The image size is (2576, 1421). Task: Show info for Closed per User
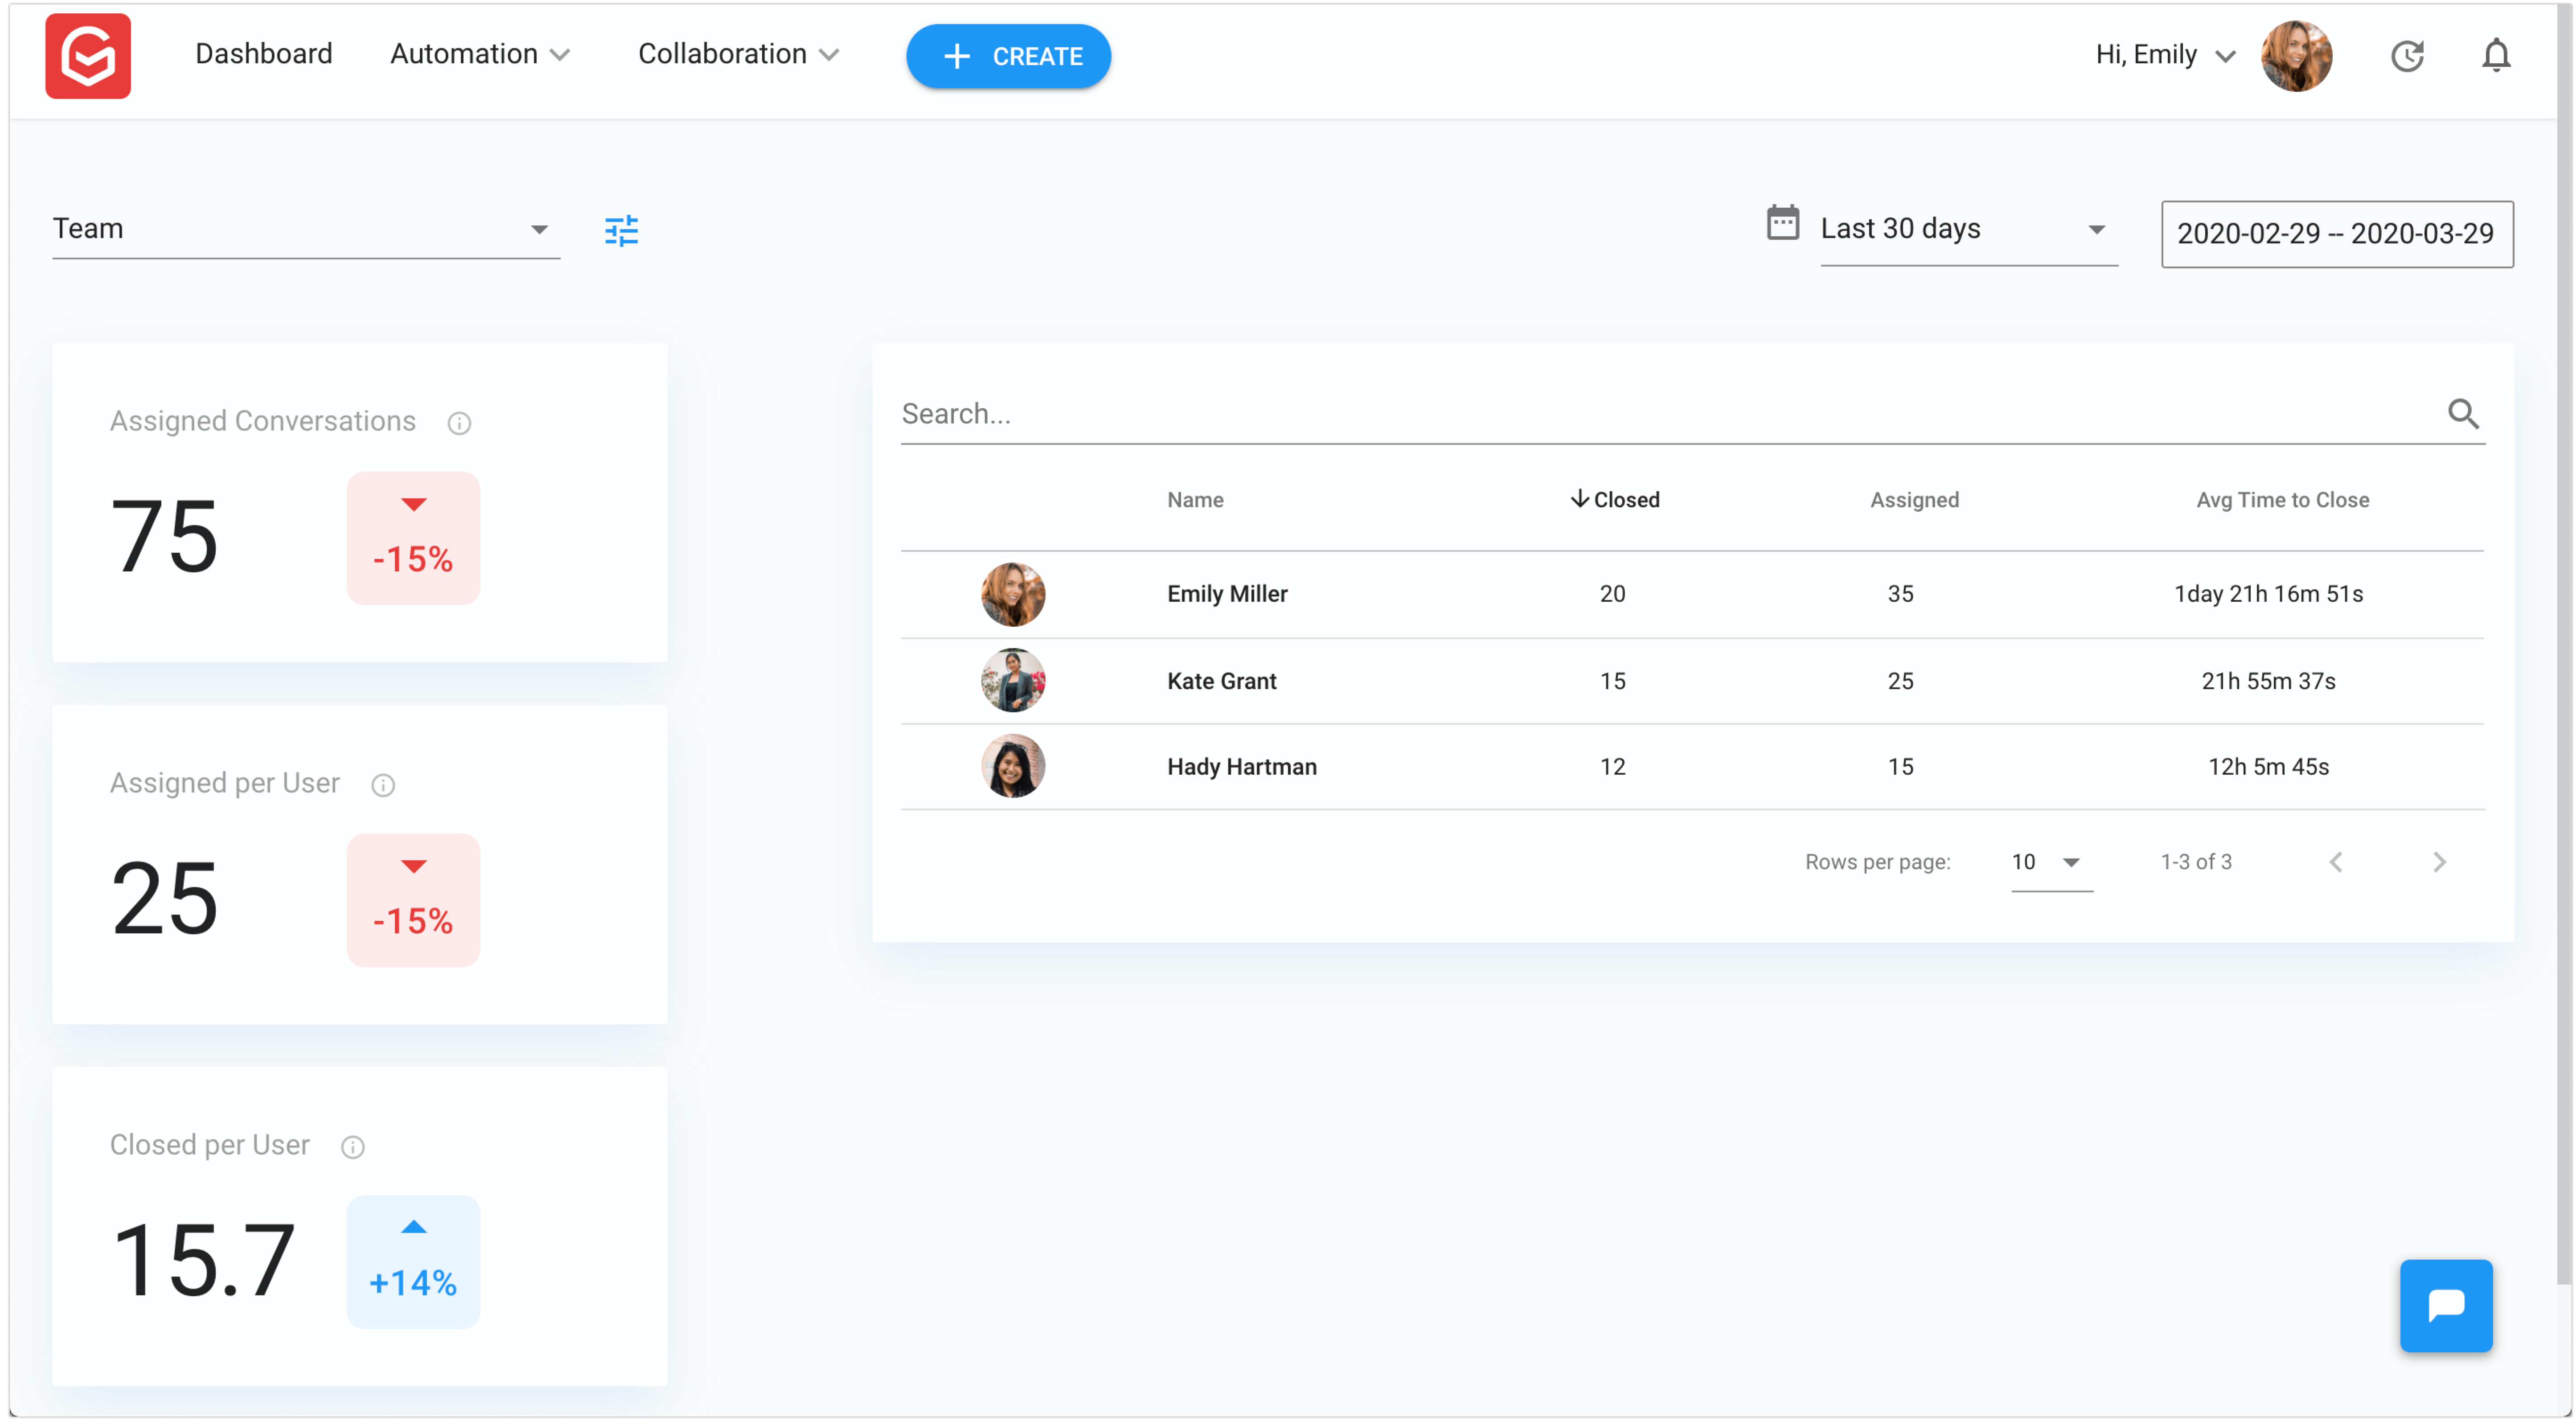(x=353, y=1147)
